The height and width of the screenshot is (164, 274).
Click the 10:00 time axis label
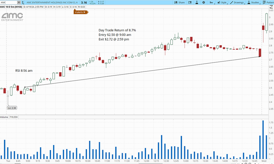[68, 161]
